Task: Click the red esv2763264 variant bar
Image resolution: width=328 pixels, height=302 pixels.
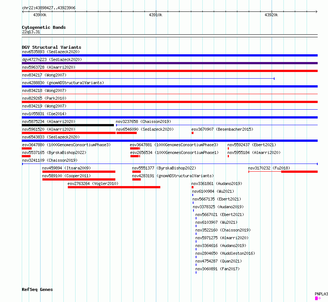Action: [x=114, y=187]
